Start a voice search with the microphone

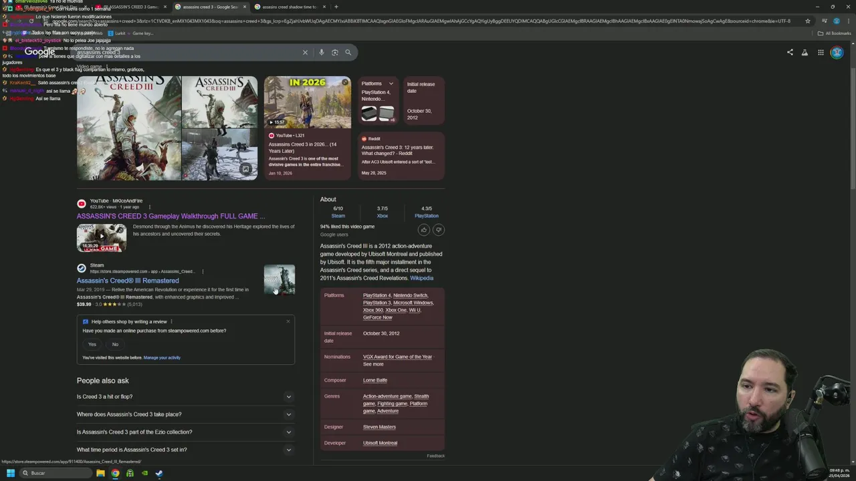click(321, 52)
